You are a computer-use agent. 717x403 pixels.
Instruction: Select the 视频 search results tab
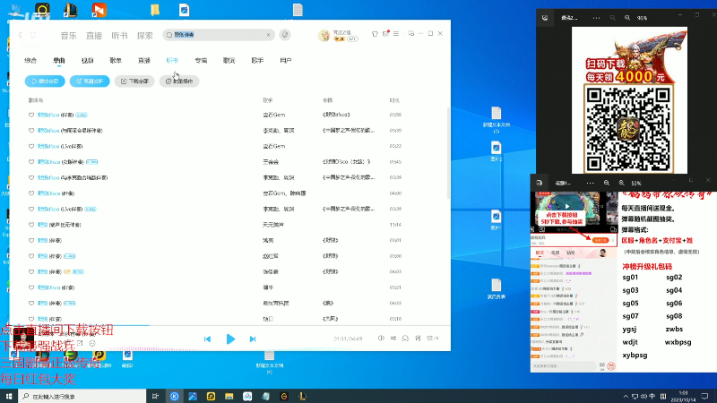coord(87,60)
